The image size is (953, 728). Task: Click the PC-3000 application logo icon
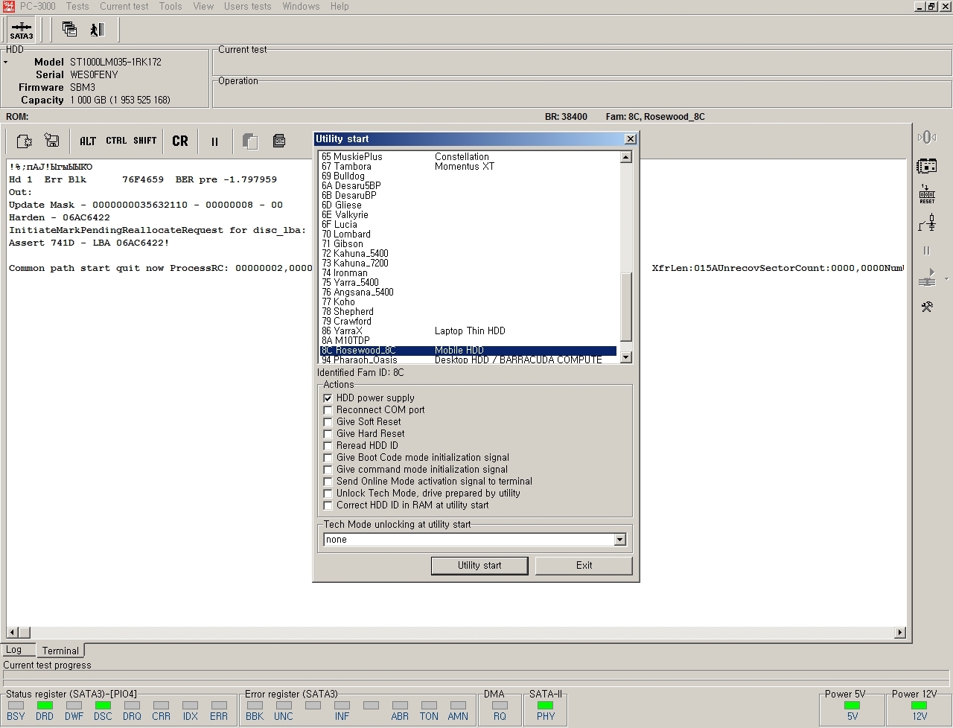[8, 6]
